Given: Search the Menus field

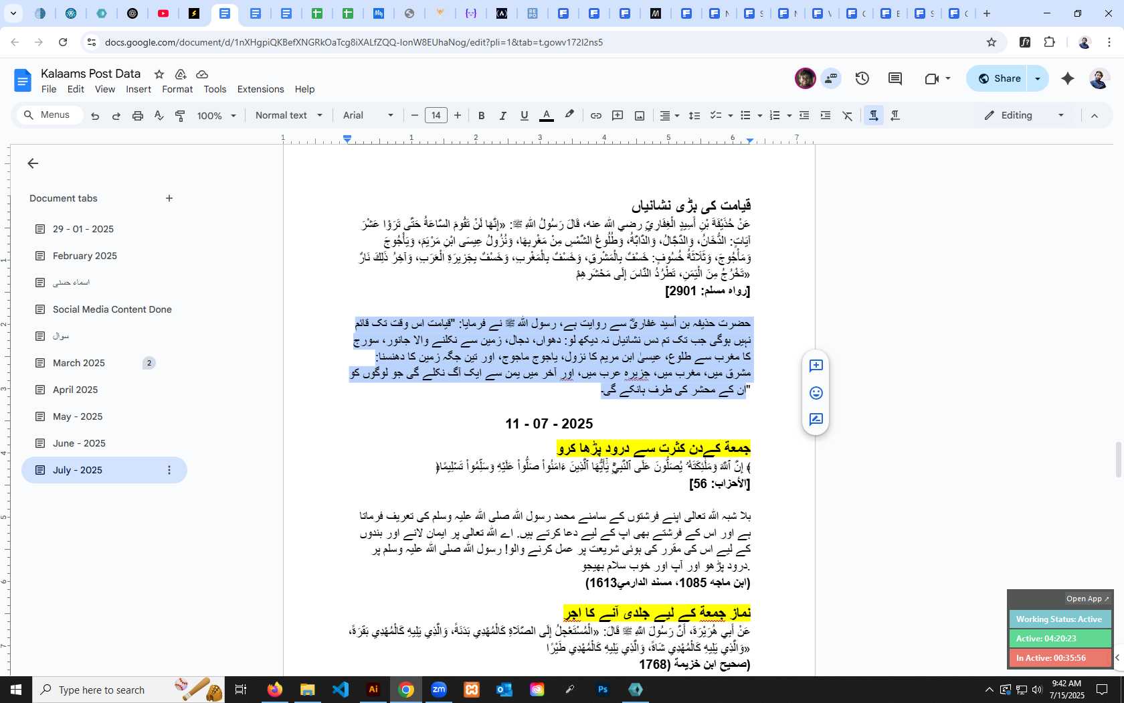Looking at the screenshot, I should (x=50, y=115).
